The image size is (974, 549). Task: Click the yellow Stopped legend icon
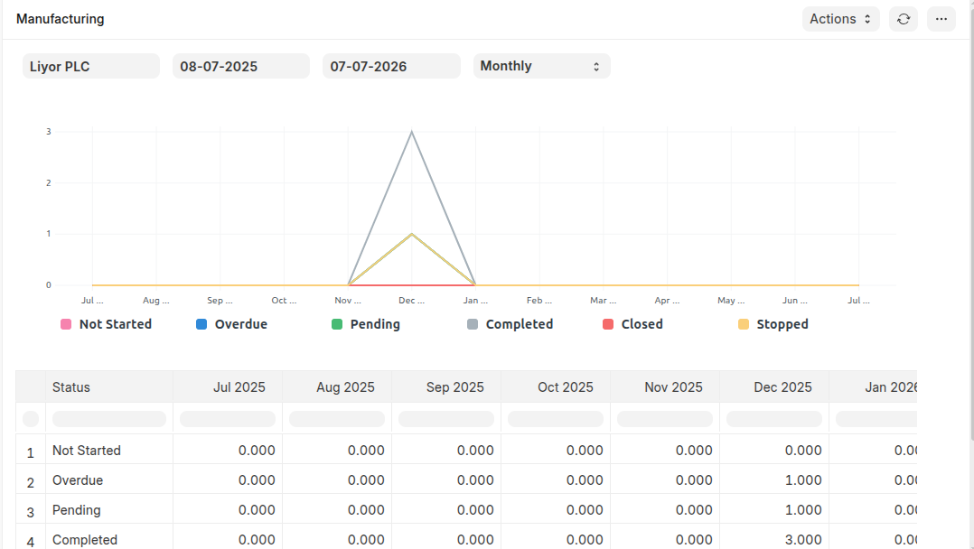click(x=744, y=324)
